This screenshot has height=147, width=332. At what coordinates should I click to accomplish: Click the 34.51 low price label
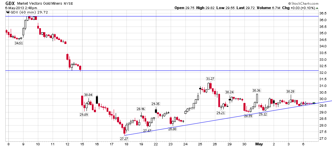click(19, 43)
